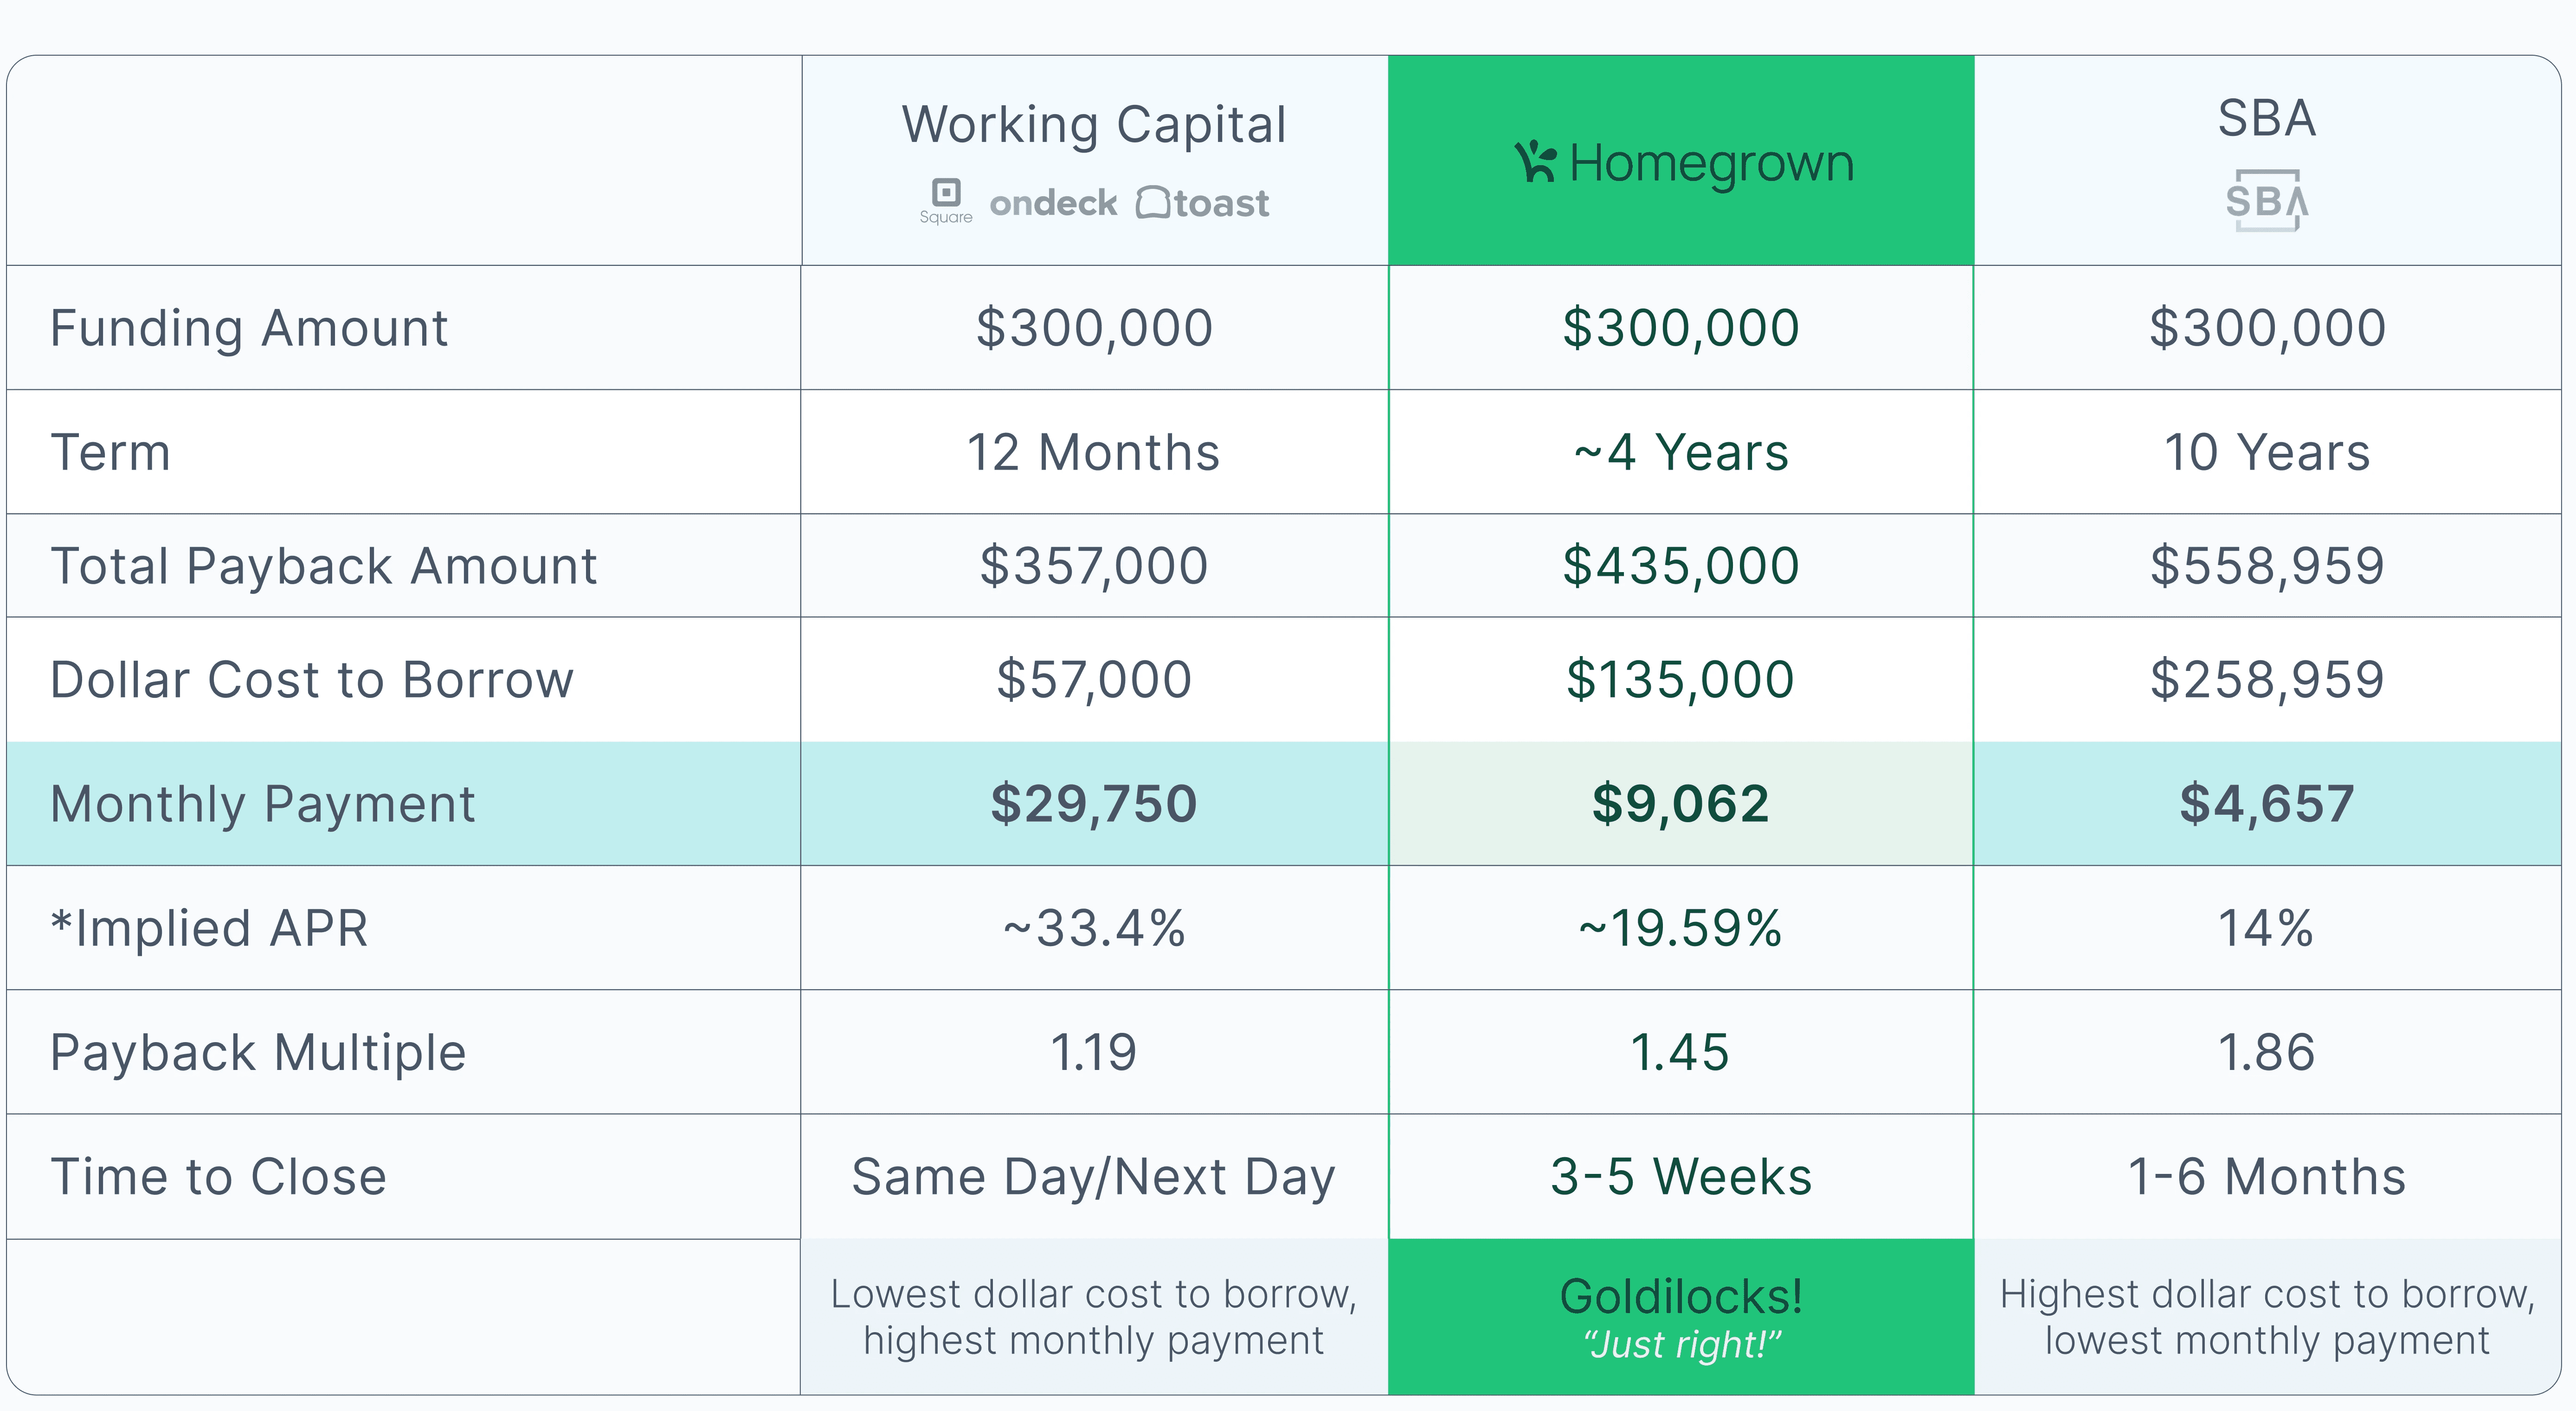
Task: Select Homegrown's $9,062 monthly payment
Action: [1680, 804]
